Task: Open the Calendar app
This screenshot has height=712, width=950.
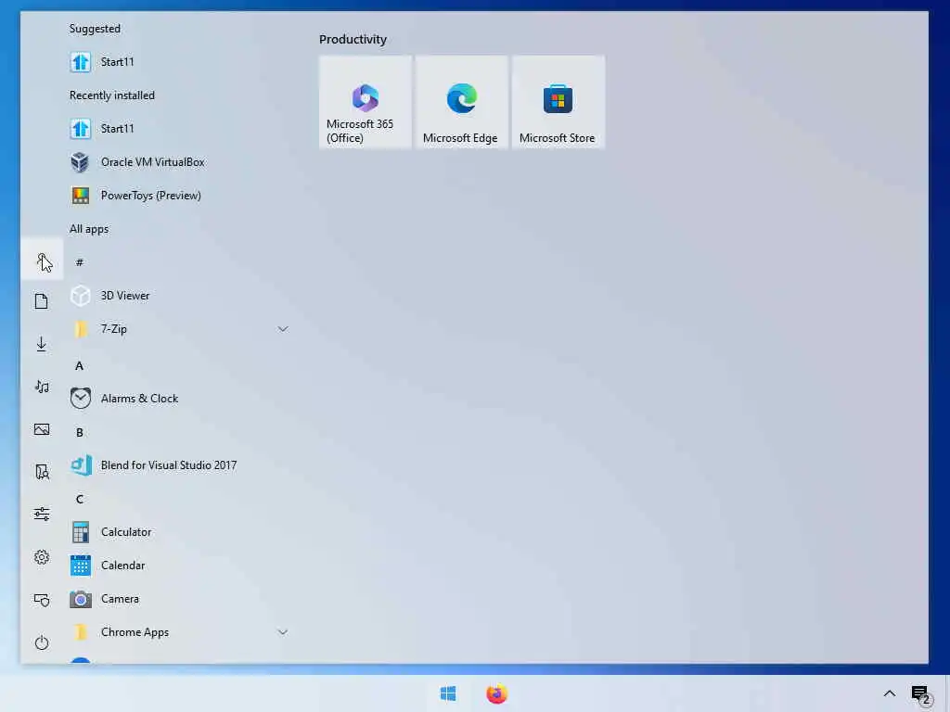Action: (180, 566)
